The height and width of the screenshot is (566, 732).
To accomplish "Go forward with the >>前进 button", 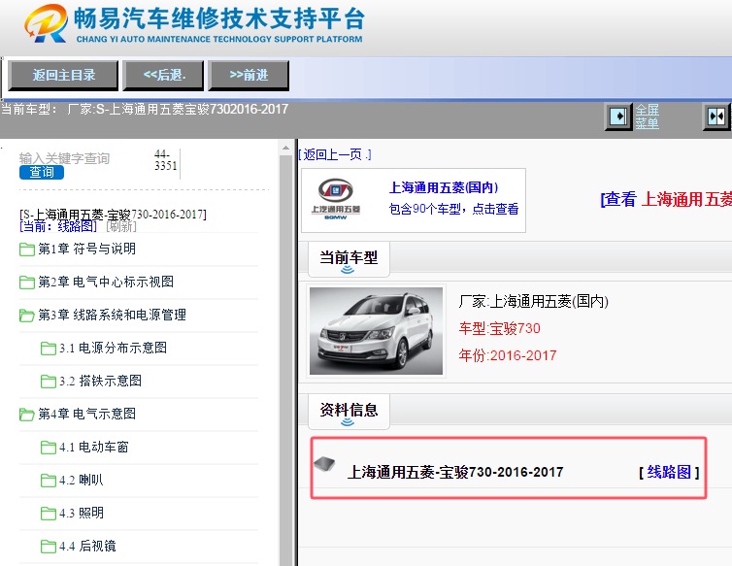I will 249,75.
